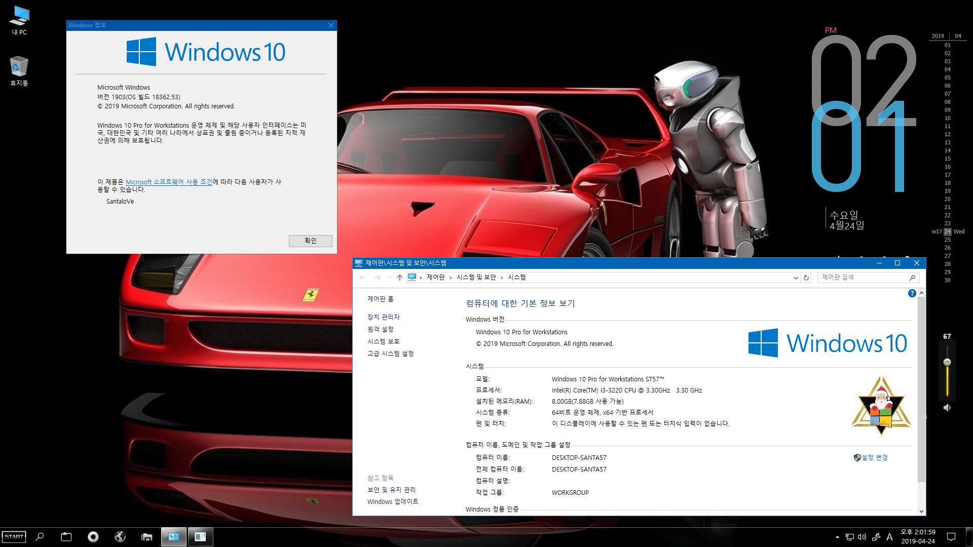Open recent locations dropdown chevron
The image size is (973, 547).
pyautogui.click(x=389, y=278)
